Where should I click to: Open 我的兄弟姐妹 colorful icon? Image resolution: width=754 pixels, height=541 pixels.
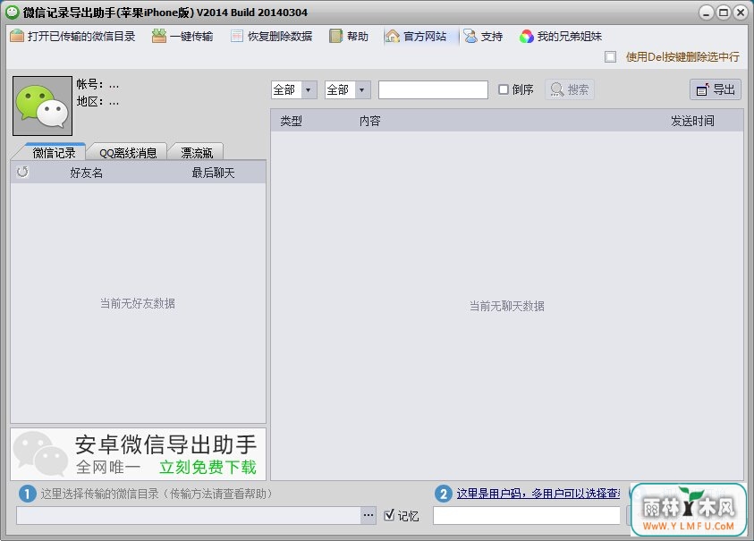tap(527, 36)
